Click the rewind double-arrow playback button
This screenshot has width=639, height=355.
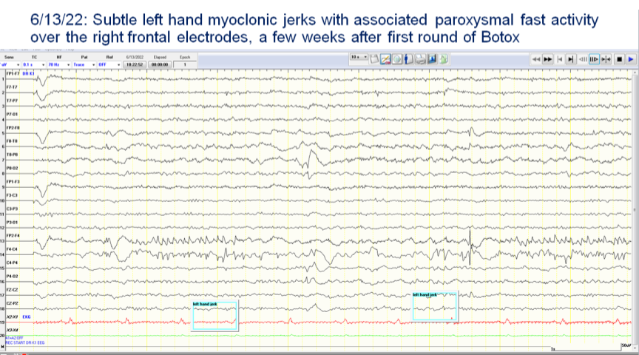point(536,58)
